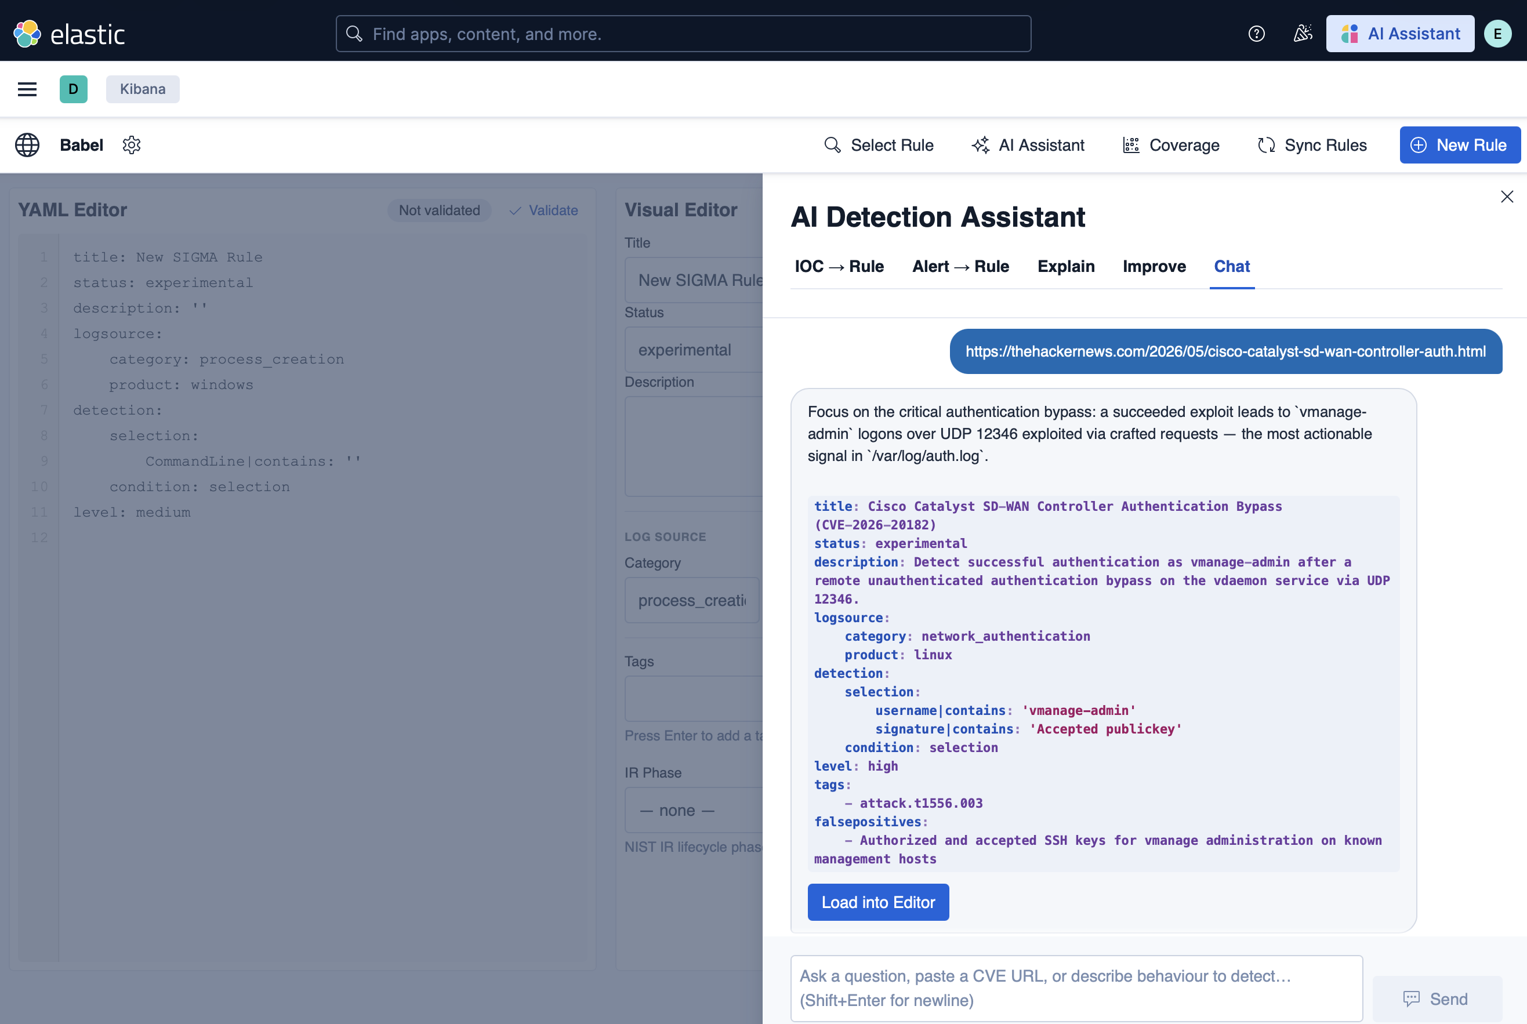Open Babel settings gear
The image size is (1527, 1024).
[132, 145]
